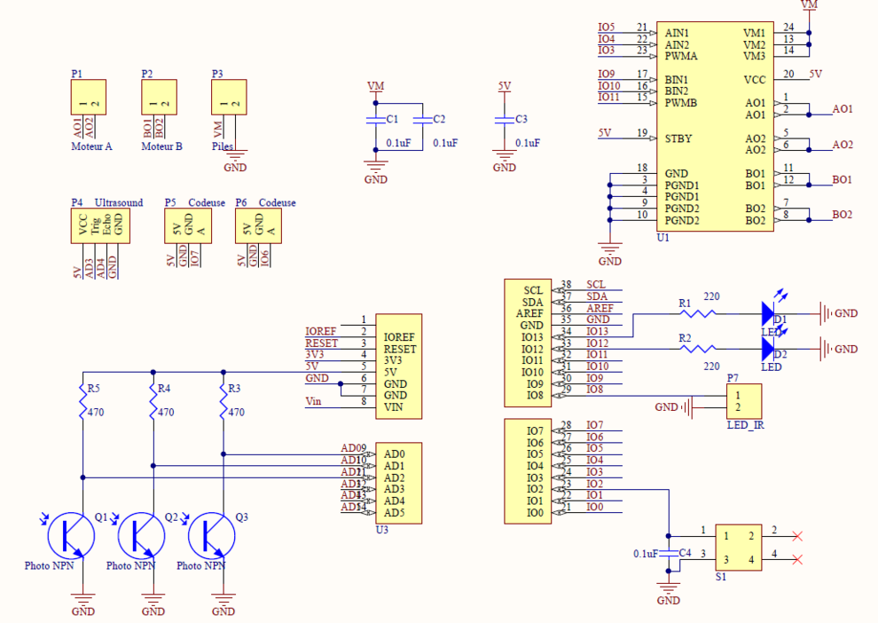
Task: Click the P2 Moteur B connector
Action: pos(159,98)
